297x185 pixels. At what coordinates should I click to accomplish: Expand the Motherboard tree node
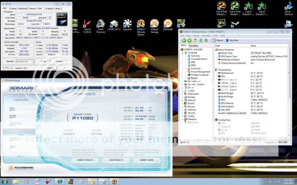(182, 81)
